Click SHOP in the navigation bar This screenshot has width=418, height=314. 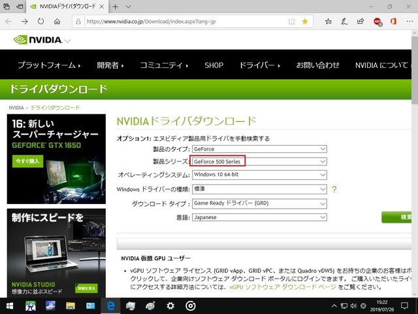coord(214,65)
